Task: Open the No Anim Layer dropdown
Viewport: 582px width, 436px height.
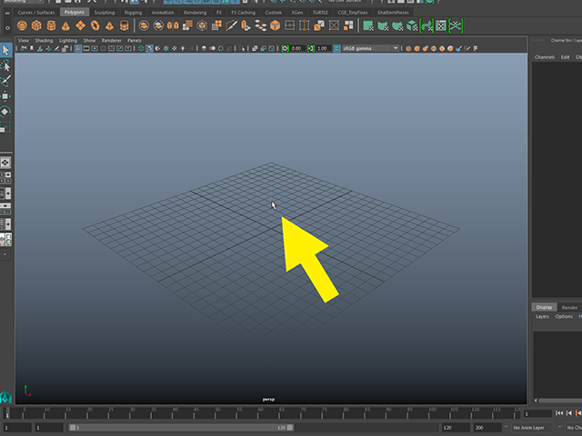Action: pyautogui.click(x=533, y=428)
